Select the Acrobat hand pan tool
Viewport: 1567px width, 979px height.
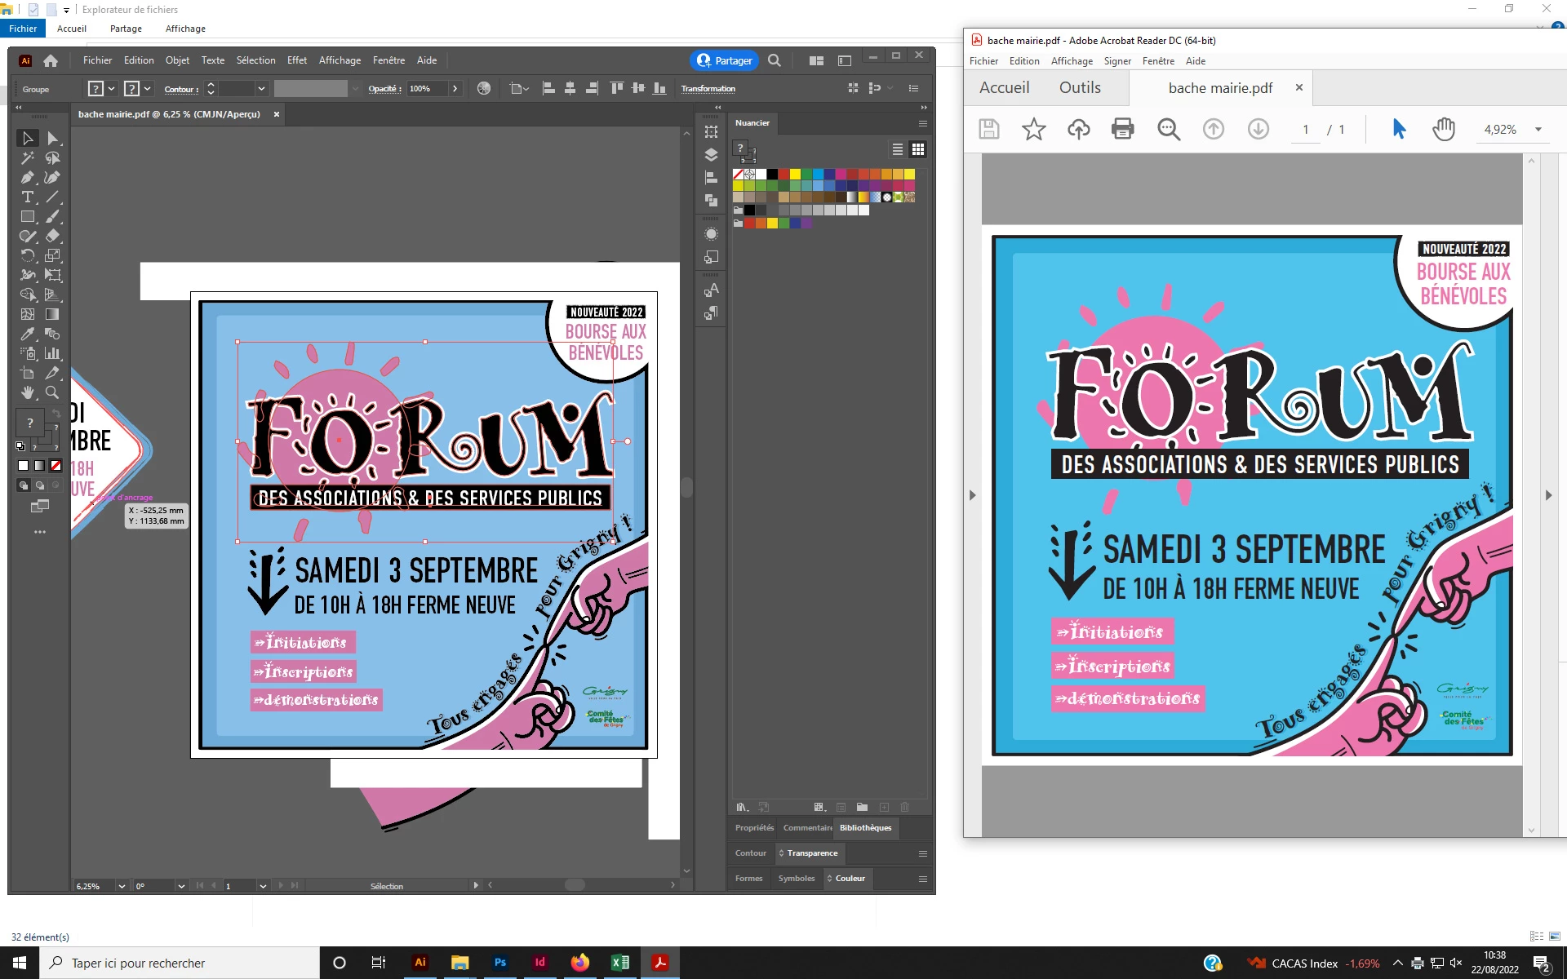pos(1444,129)
